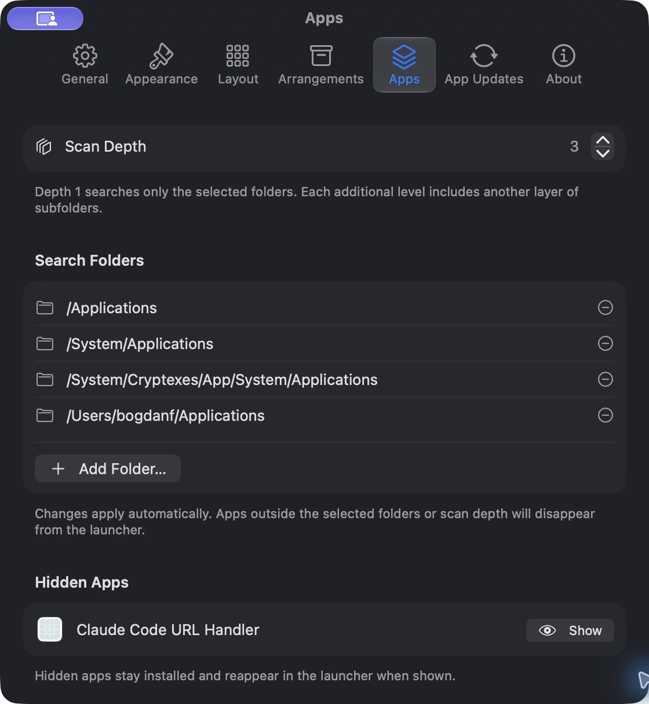The width and height of the screenshot is (649, 704).
Task: Click folder icon beside /System/Cryptexes/App/System/Applications
Action: 45,379
